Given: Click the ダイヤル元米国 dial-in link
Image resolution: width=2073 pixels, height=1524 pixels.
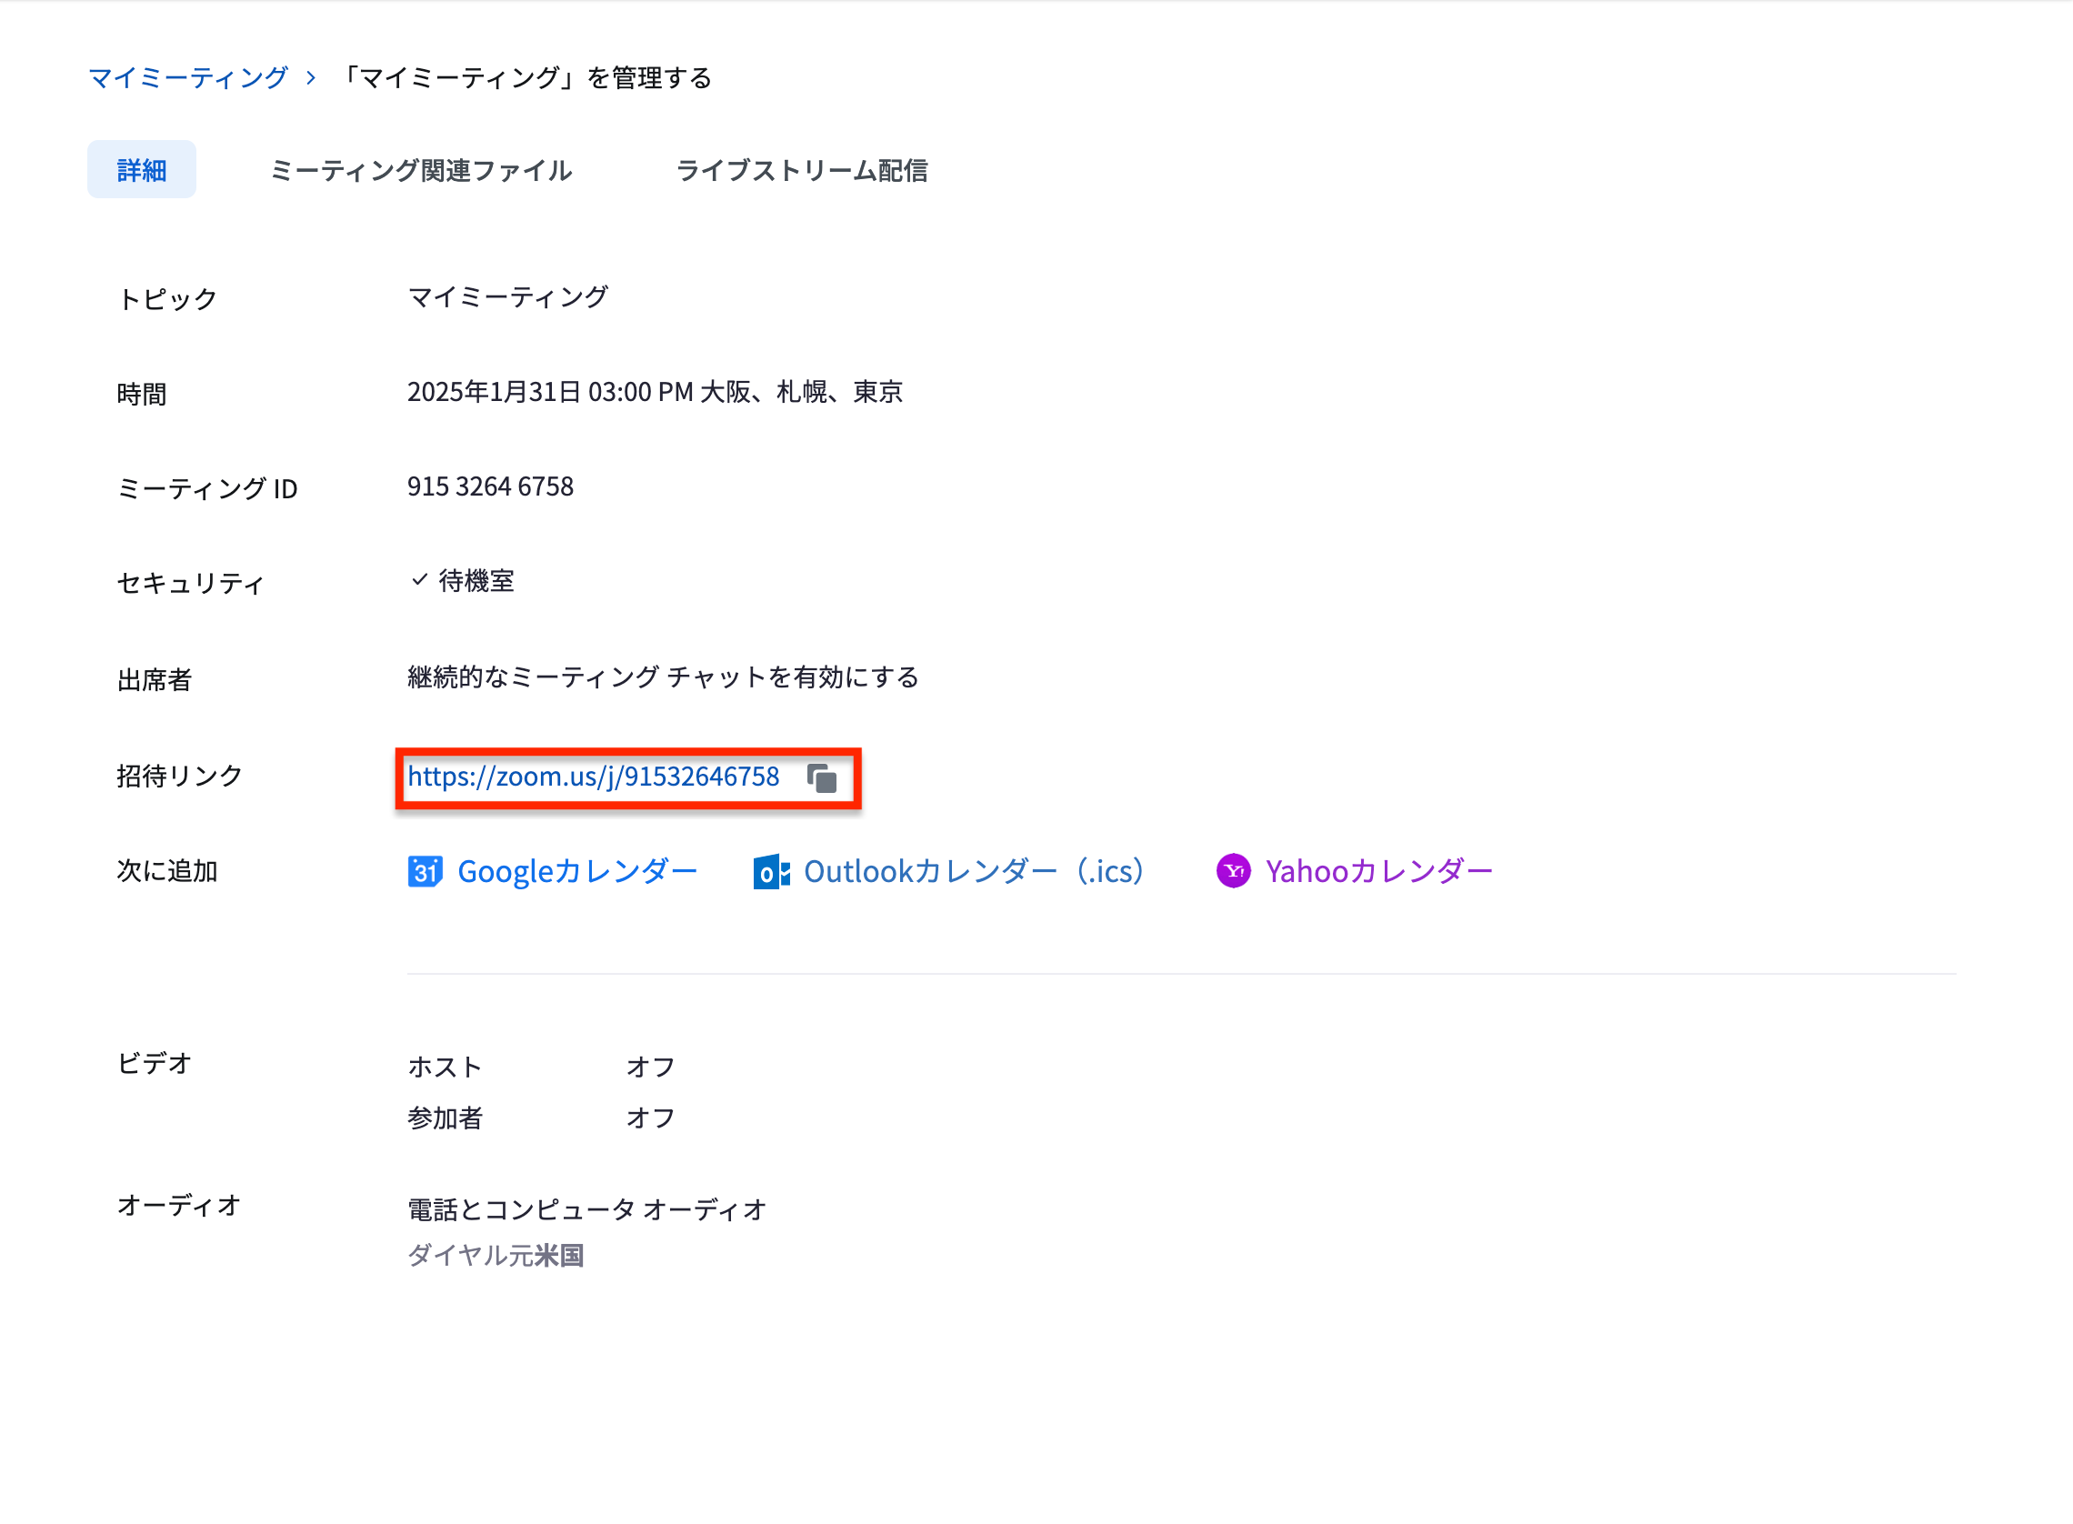Looking at the screenshot, I should click(x=497, y=1255).
